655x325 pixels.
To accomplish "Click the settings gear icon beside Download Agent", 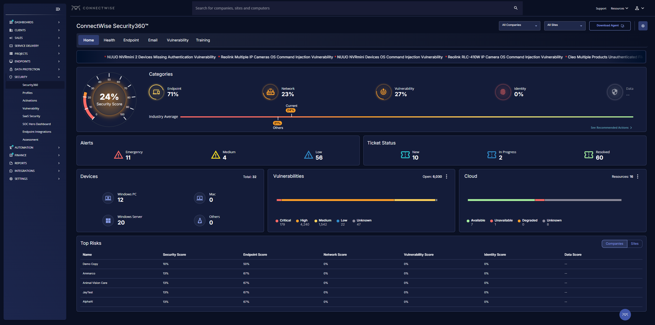I will click(643, 26).
